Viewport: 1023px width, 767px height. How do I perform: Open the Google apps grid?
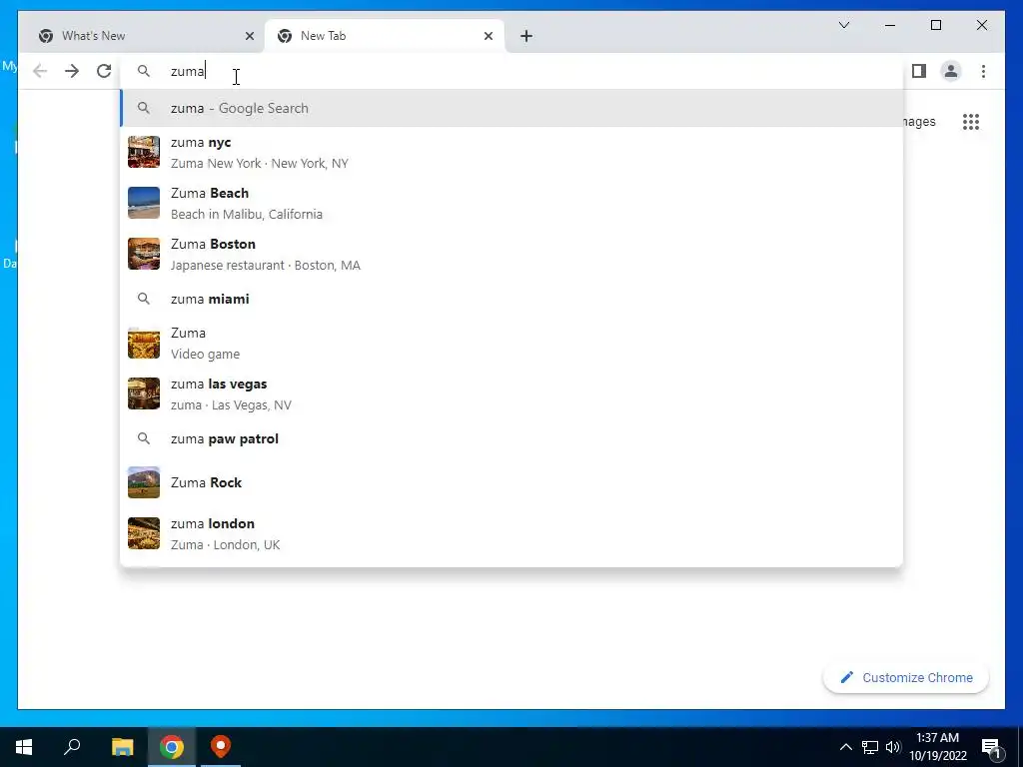pyautogui.click(x=971, y=121)
